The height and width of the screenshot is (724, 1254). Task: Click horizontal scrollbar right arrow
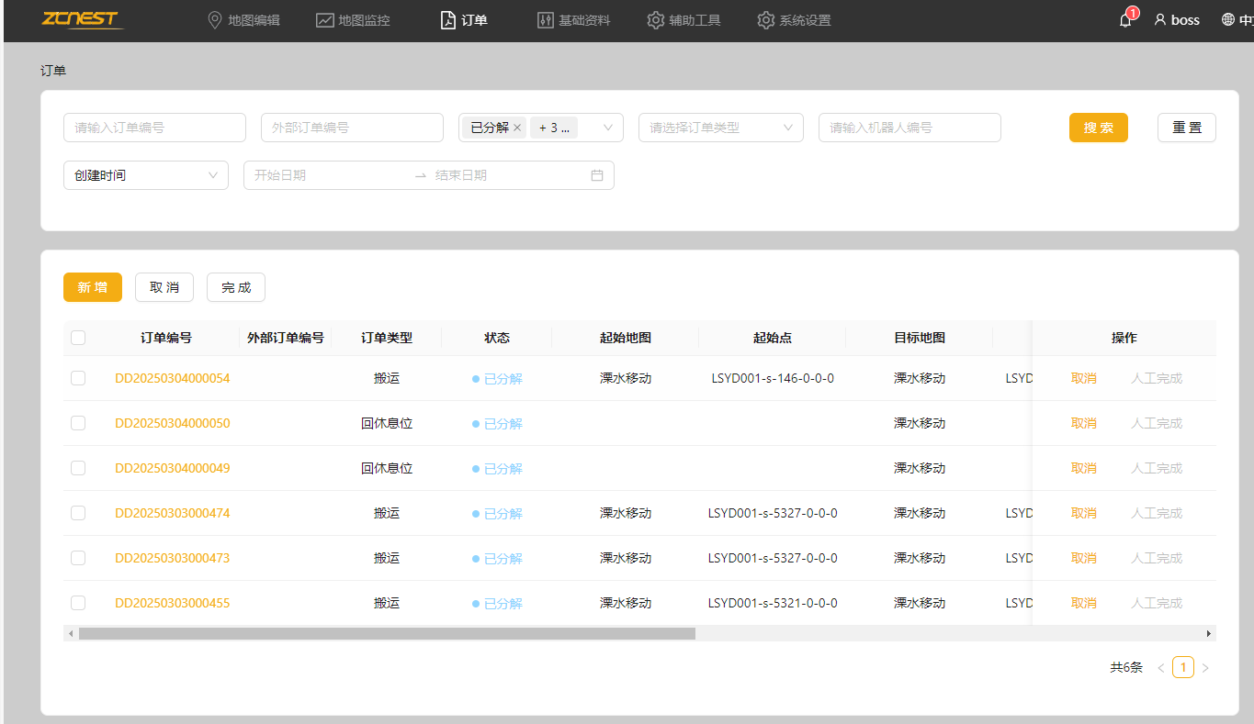coord(1209,633)
